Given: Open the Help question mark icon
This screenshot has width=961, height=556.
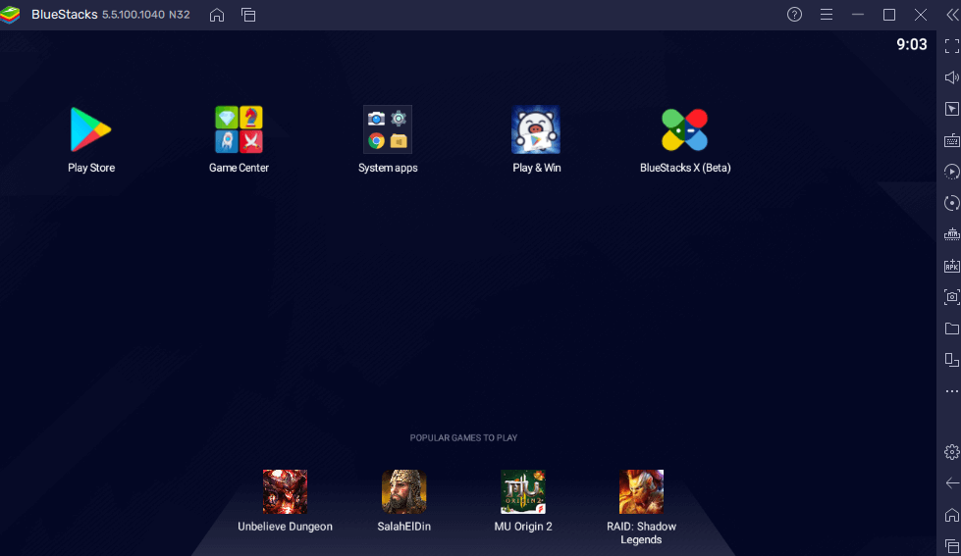Looking at the screenshot, I should coord(794,15).
